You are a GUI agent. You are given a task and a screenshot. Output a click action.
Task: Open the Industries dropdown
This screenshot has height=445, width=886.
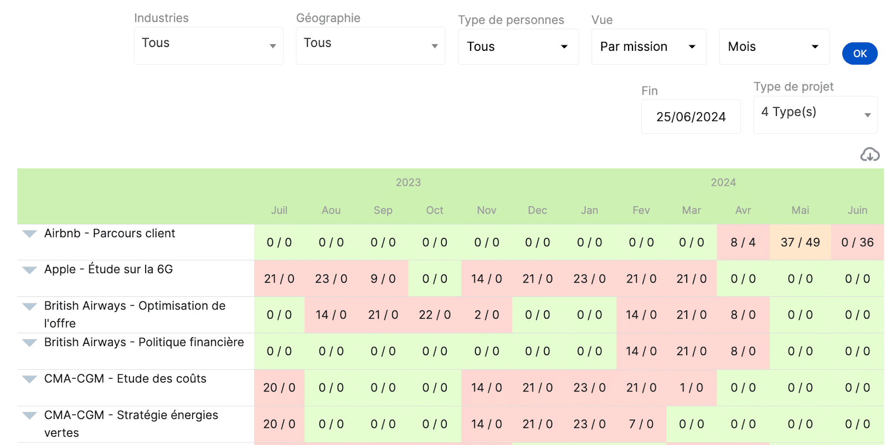click(209, 46)
